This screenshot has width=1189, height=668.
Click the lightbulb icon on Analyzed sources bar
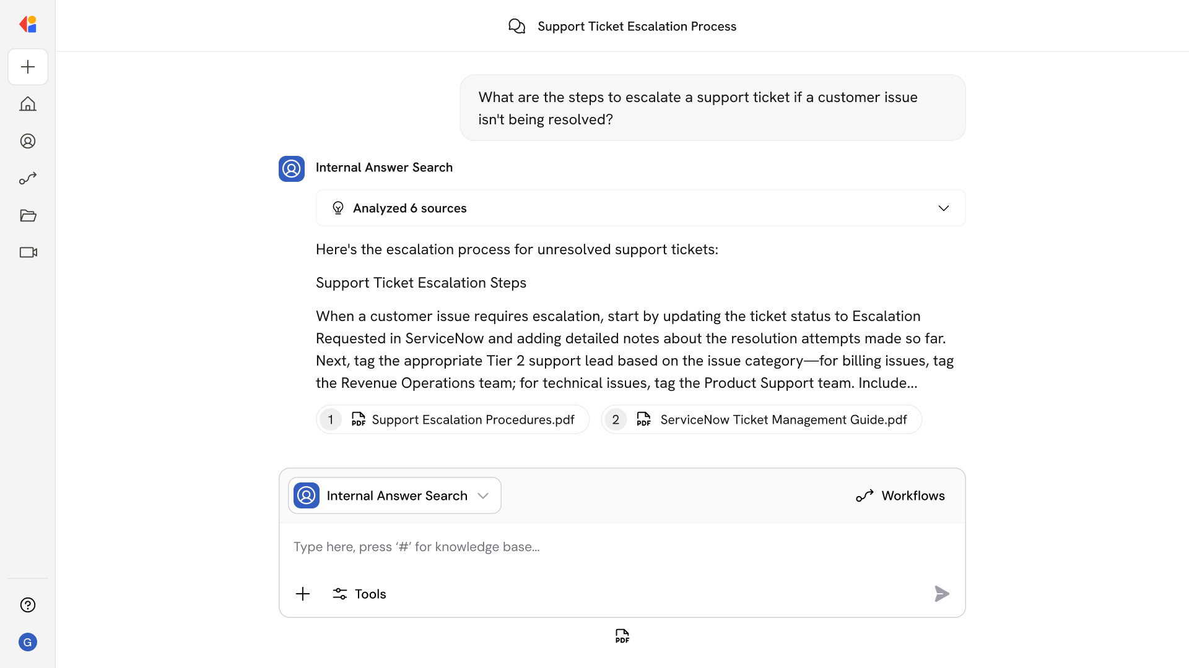[x=338, y=208]
